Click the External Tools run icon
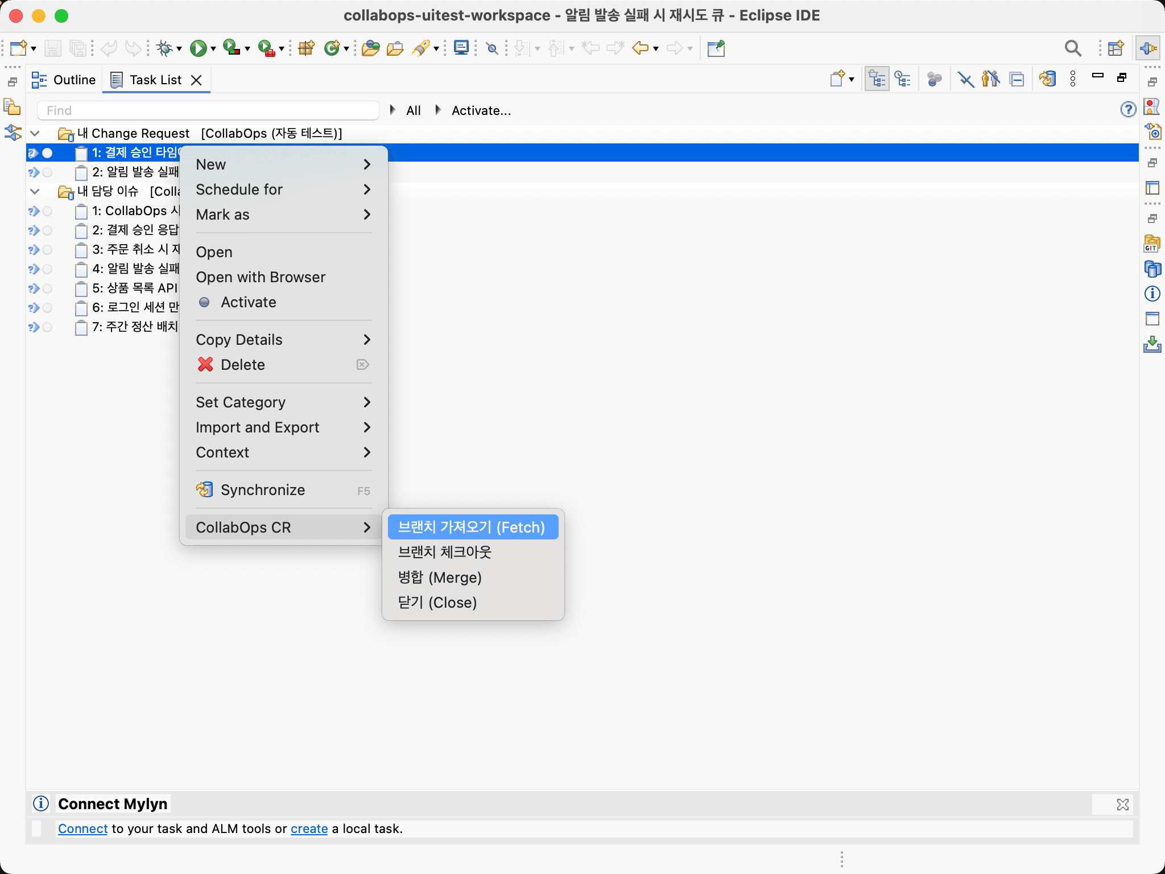Image resolution: width=1165 pixels, height=874 pixels. (x=266, y=48)
